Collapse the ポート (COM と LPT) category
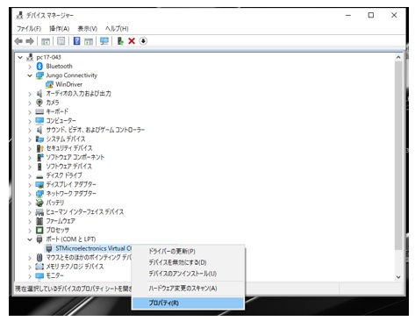 [x=30, y=239]
